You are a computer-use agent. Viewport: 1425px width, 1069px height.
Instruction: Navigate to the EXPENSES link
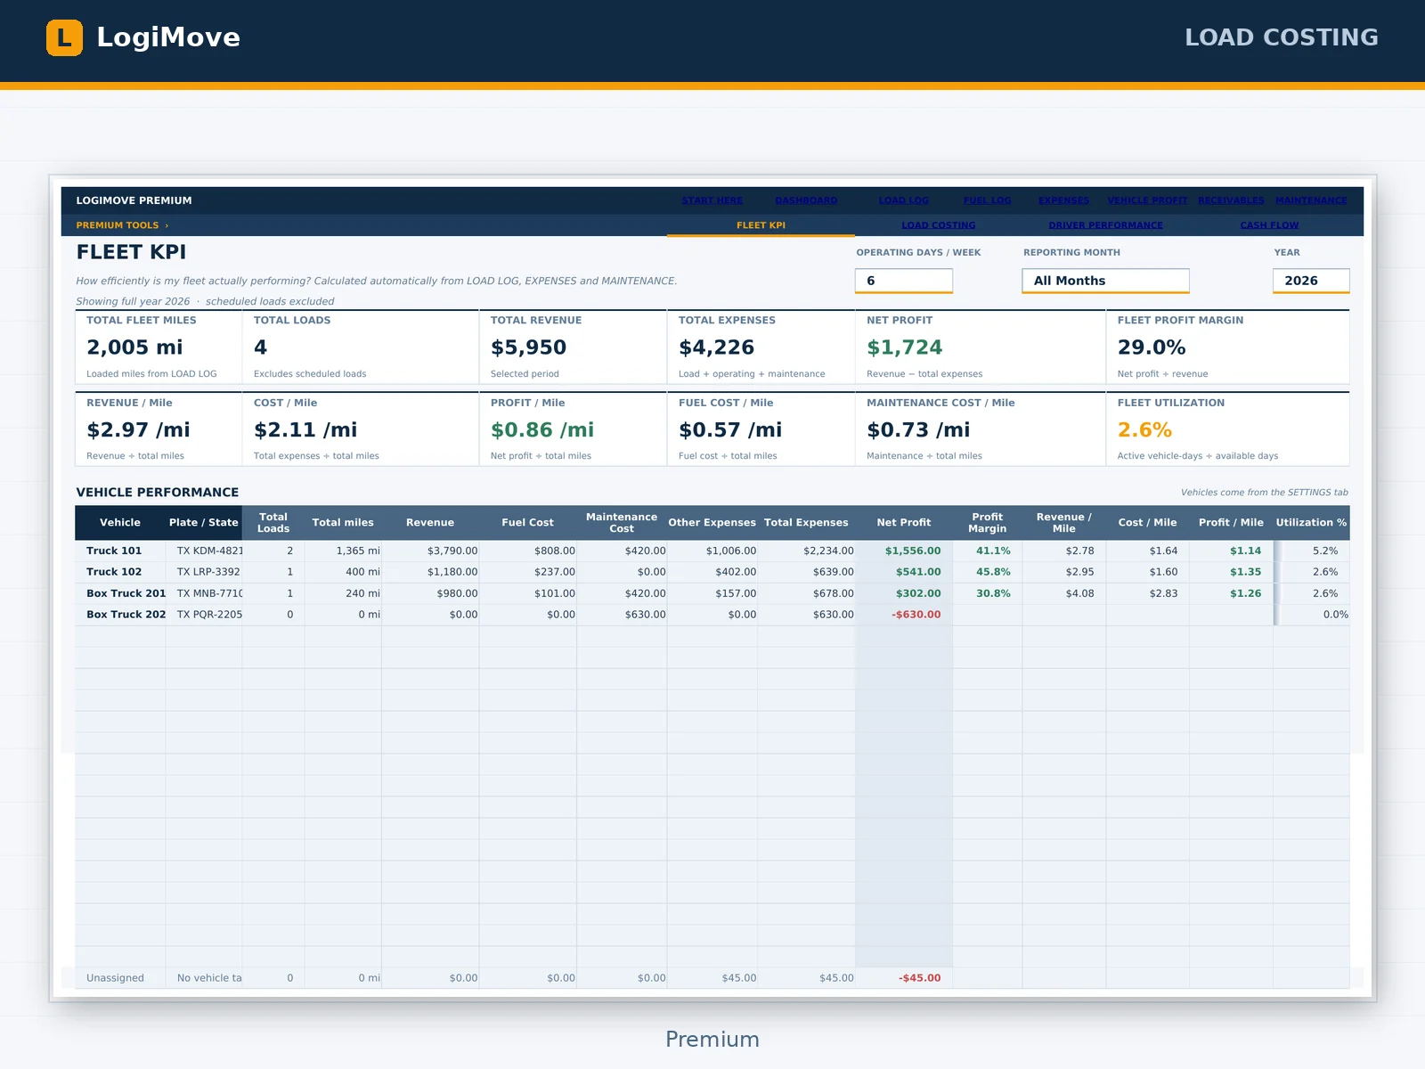(x=1063, y=200)
